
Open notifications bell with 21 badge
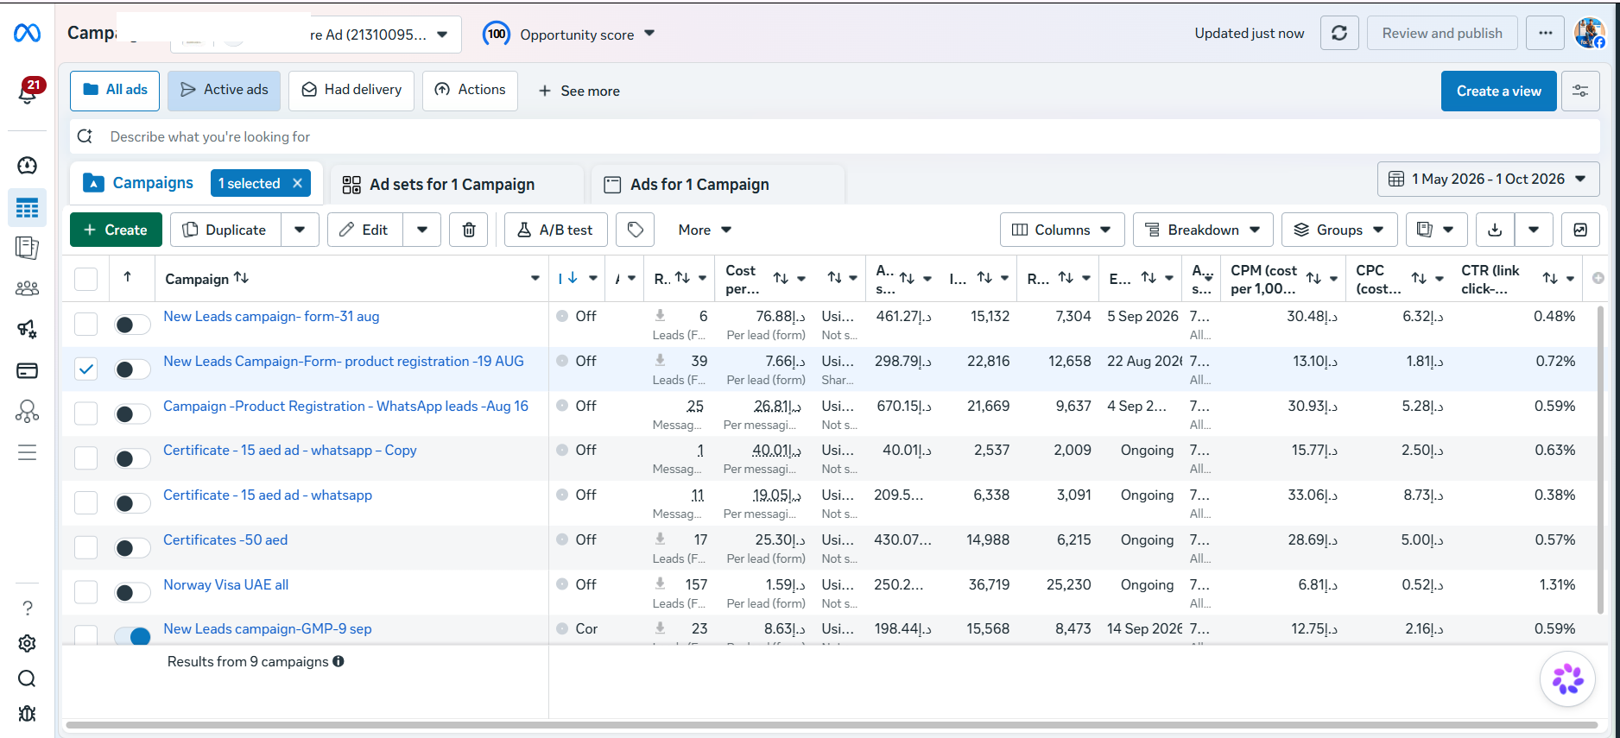pos(28,91)
